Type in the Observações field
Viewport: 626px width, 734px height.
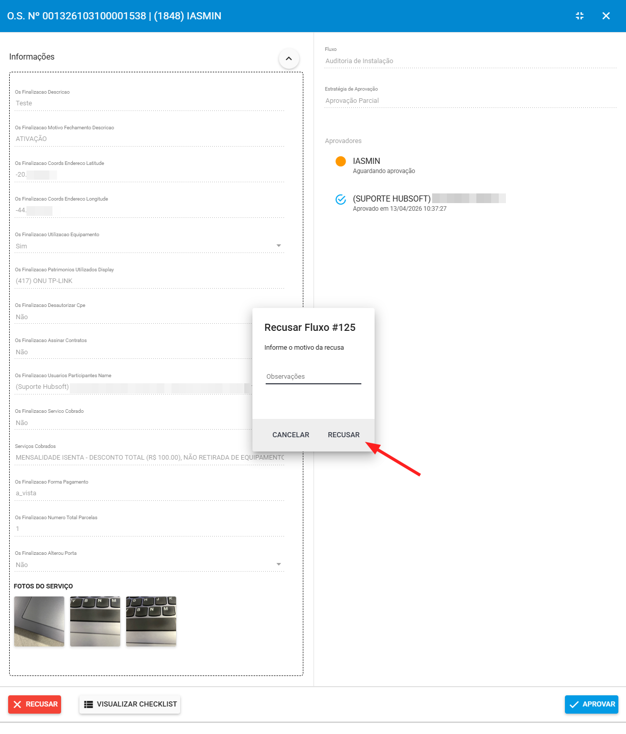[x=313, y=377]
